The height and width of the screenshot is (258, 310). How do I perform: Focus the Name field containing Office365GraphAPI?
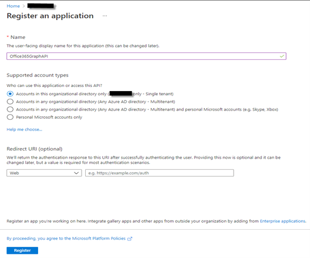(146, 56)
